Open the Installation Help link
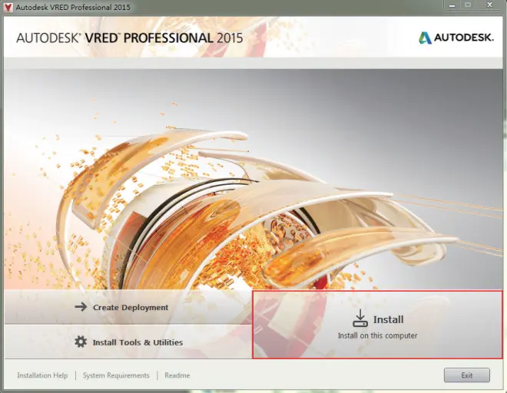 [42, 375]
